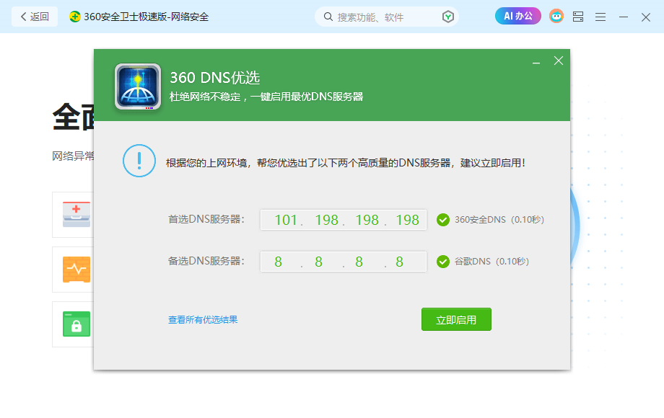Open the hamburger main menu
The height and width of the screenshot is (418, 664).
600,16
